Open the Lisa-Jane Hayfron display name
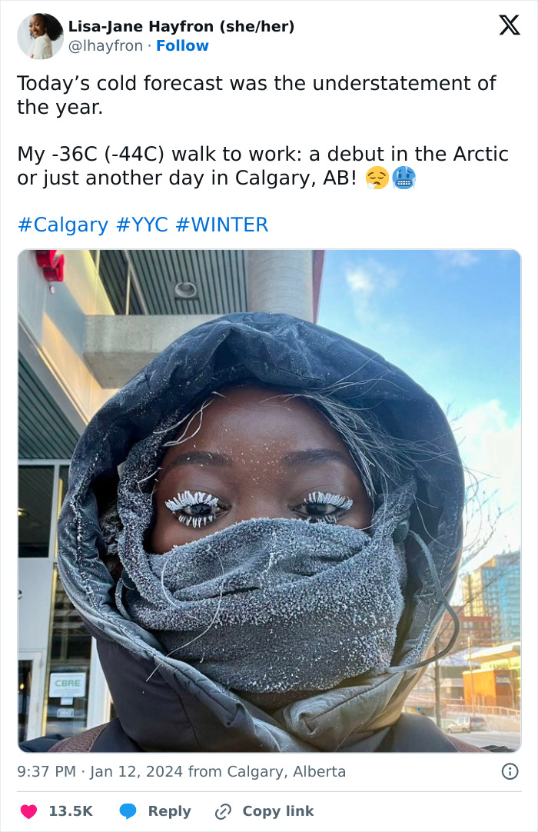 click(x=181, y=26)
